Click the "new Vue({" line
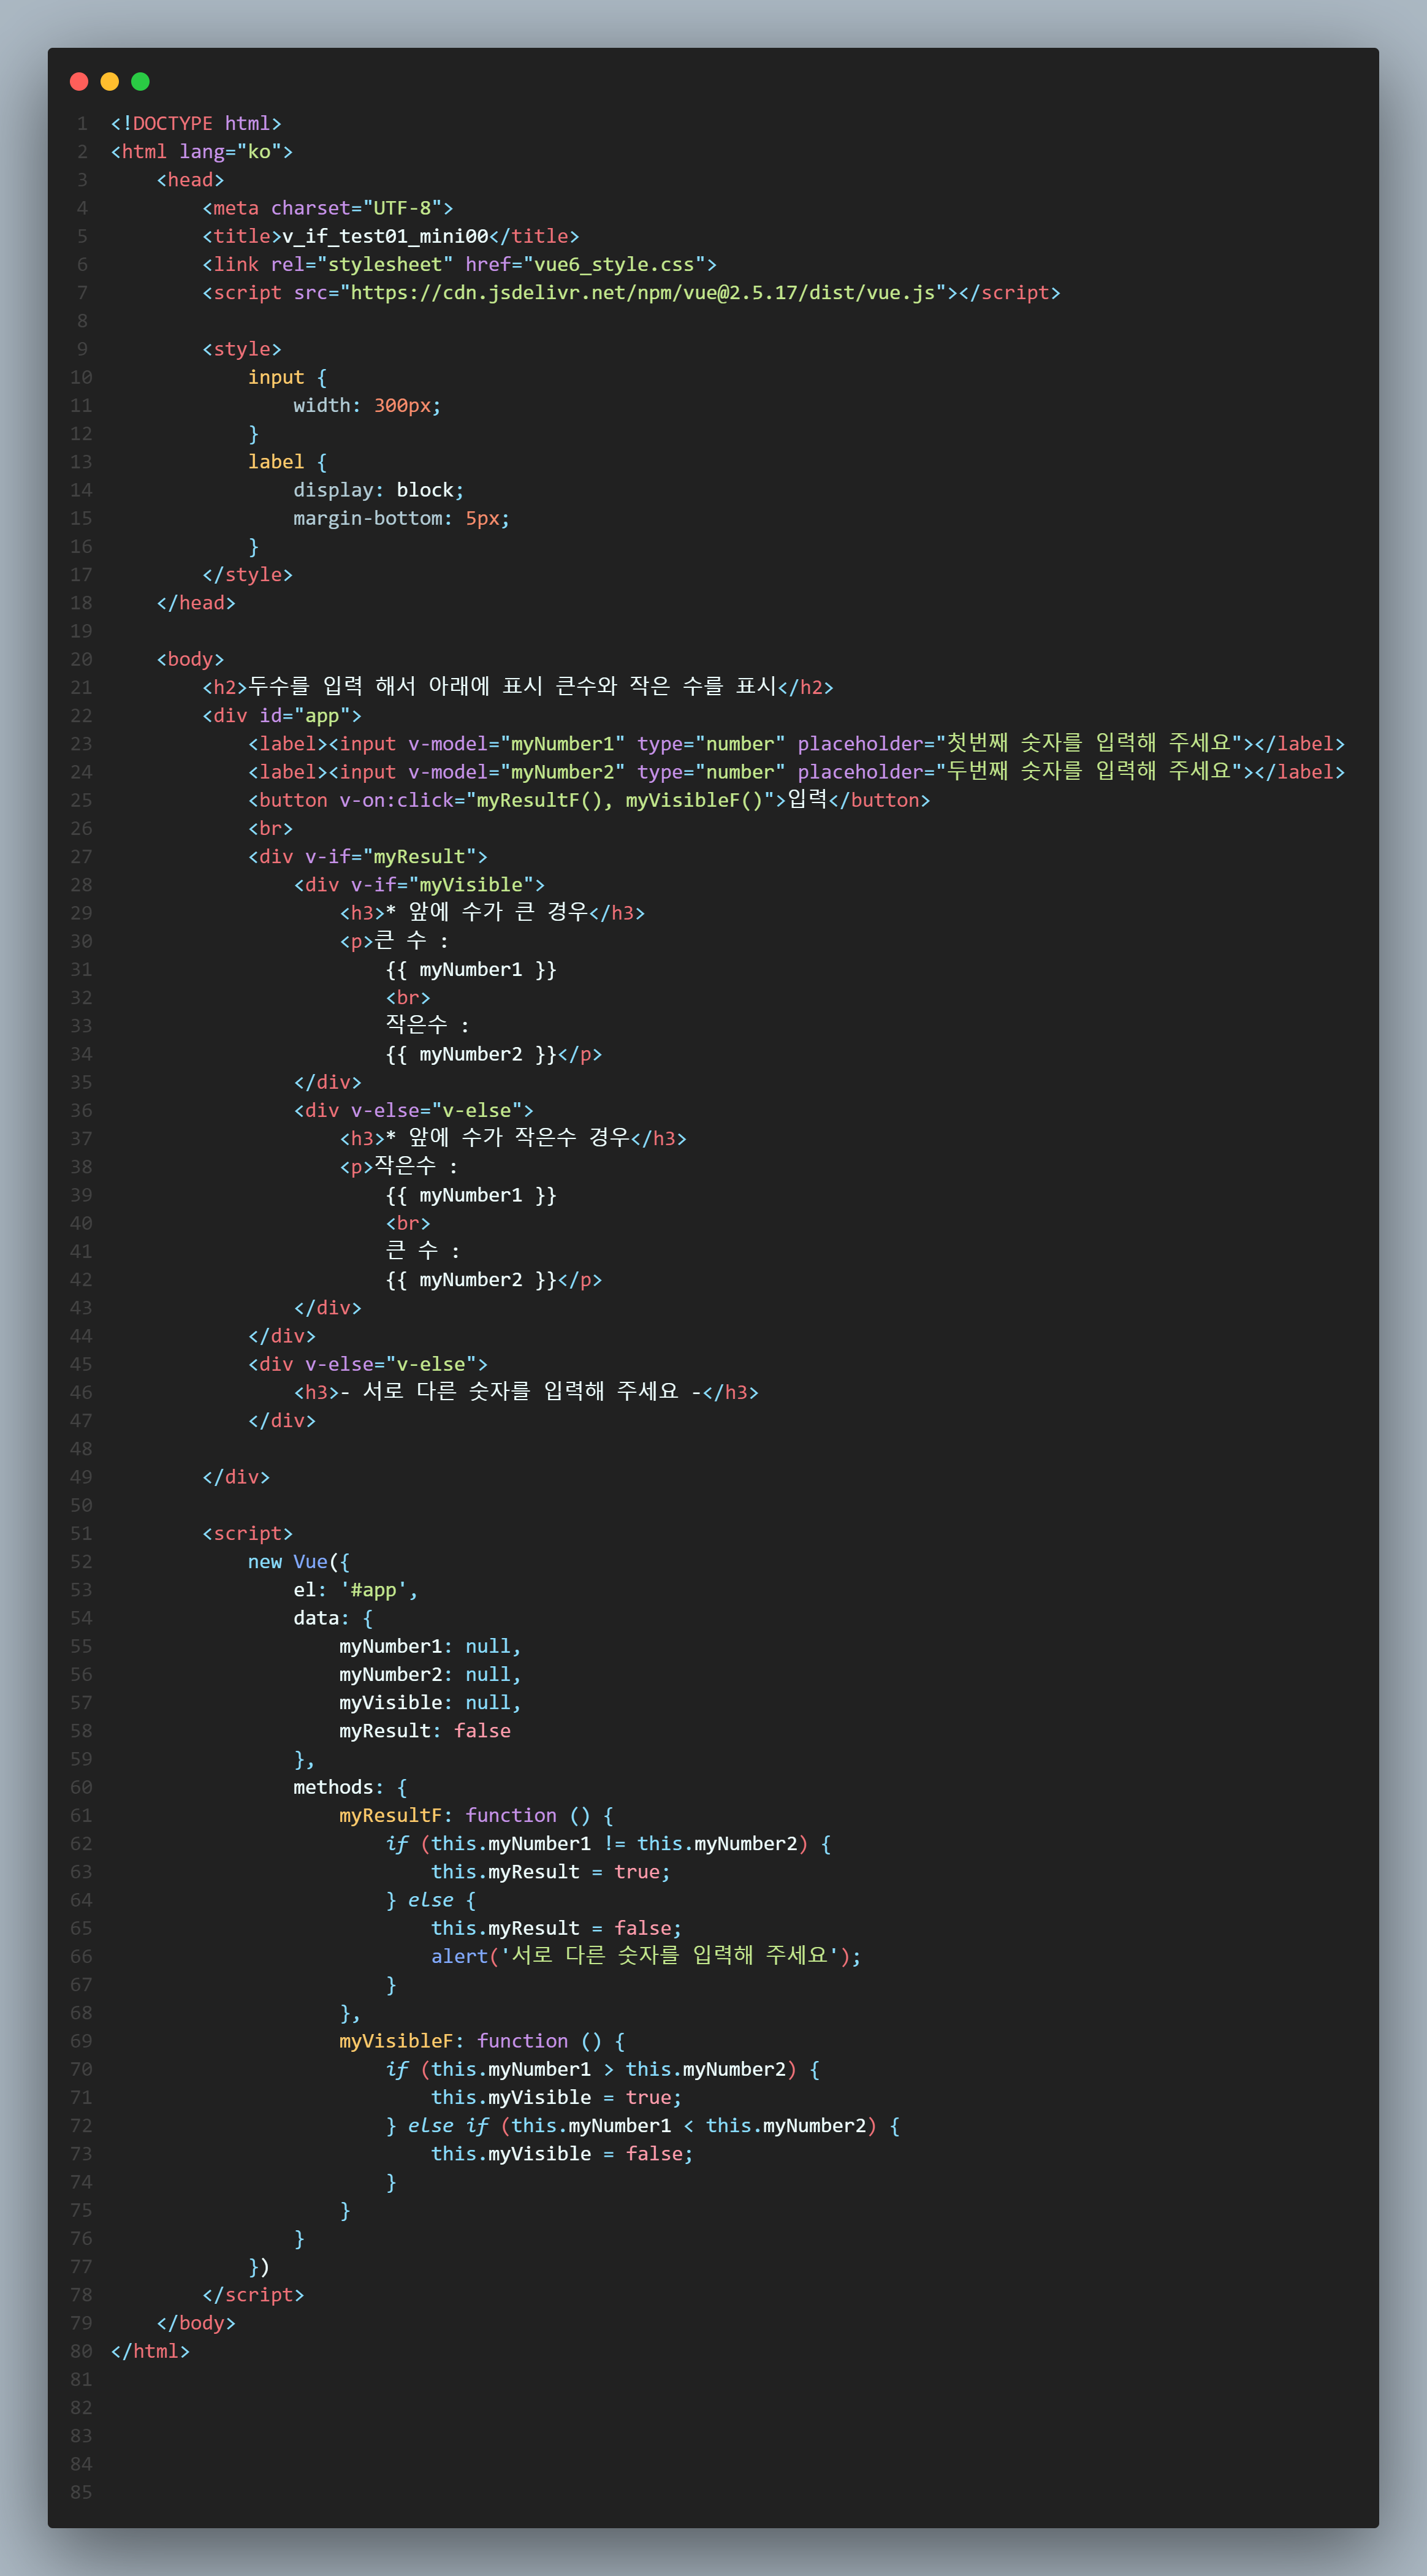Image resolution: width=1427 pixels, height=2576 pixels. [299, 1562]
